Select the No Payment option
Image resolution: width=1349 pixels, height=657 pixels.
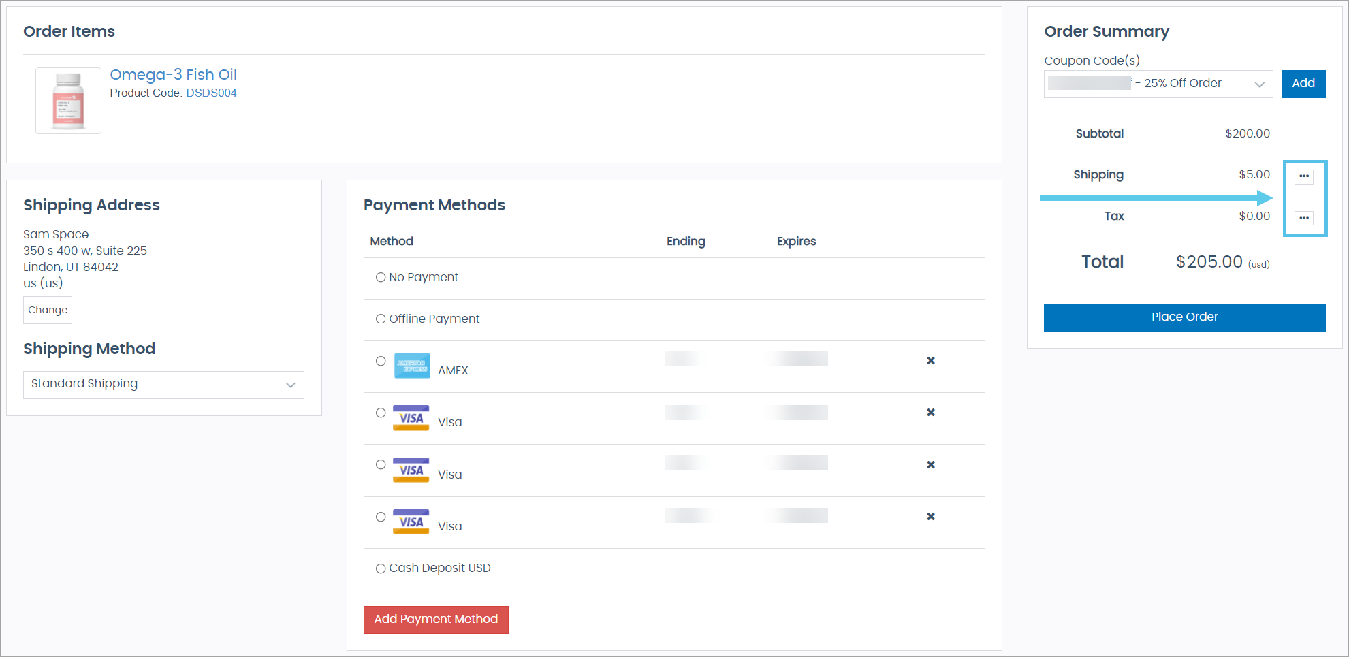pyautogui.click(x=381, y=278)
